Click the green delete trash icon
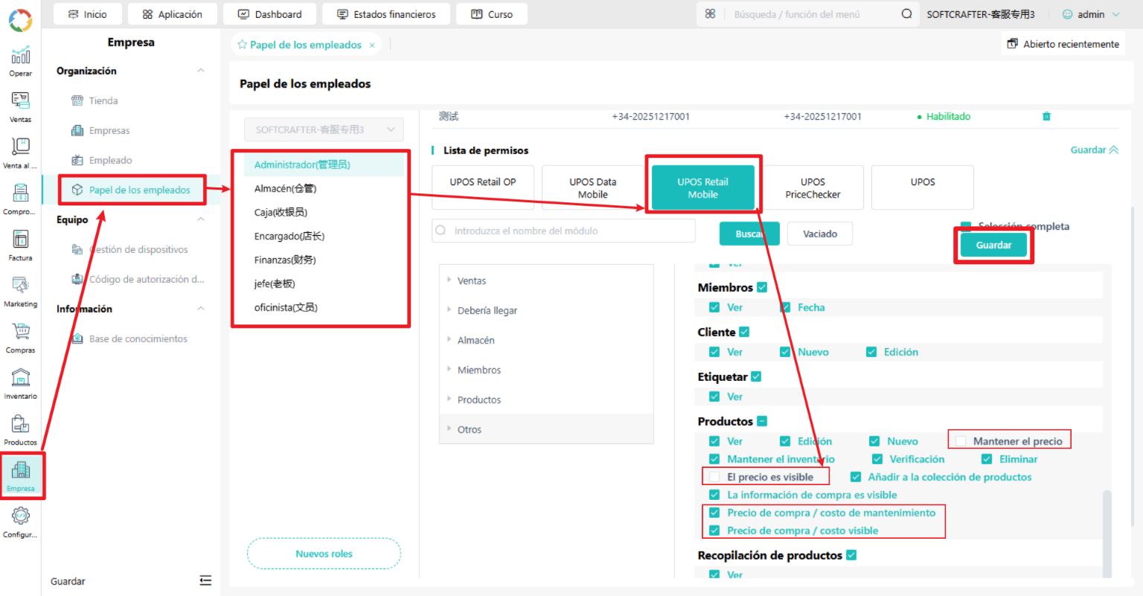 [x=1046, y=117]
